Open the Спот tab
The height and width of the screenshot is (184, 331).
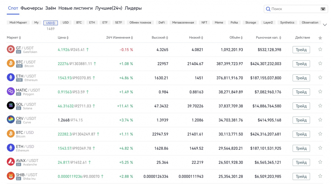point(13,8)
